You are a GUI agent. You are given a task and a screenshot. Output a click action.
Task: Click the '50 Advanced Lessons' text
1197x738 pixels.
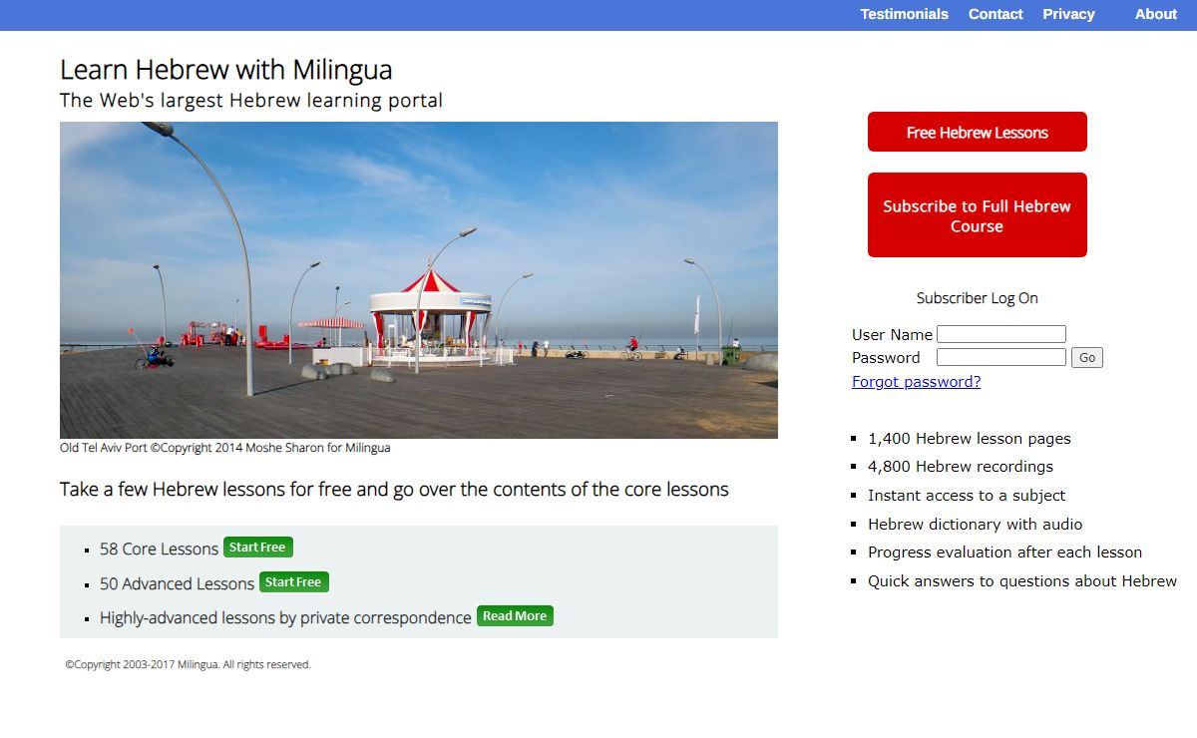177,583
